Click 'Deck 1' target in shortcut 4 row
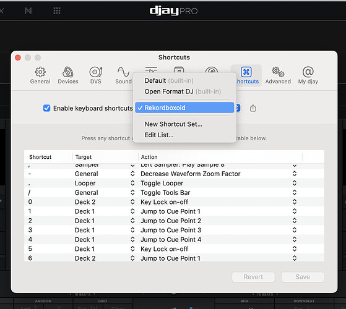346x309 pixels. pyautogui.click(x=85, y=240)
